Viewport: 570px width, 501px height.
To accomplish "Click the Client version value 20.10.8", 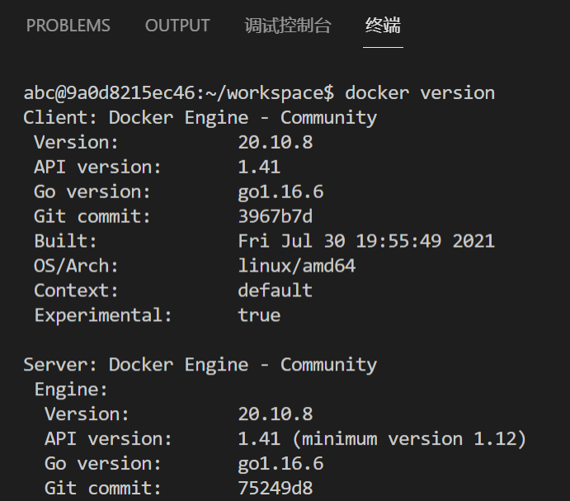I will pyautogui.click(x=275, y=142).
